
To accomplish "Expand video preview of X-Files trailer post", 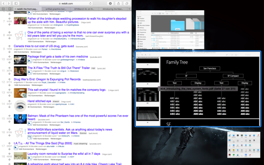I will click(x=30, y=72).
